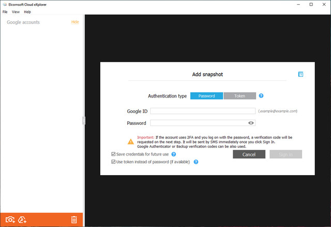Image resolution: width=331 pixels, height=227 pixels.
Task: Click the Sign In button
Action: click(285, 154)
